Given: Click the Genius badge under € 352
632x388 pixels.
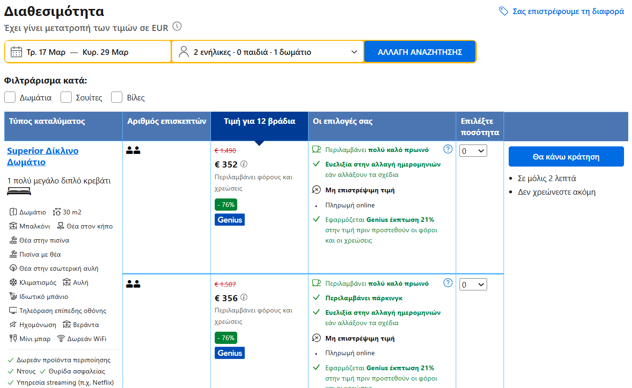Looking at the screenshot, I should (230, 220).
